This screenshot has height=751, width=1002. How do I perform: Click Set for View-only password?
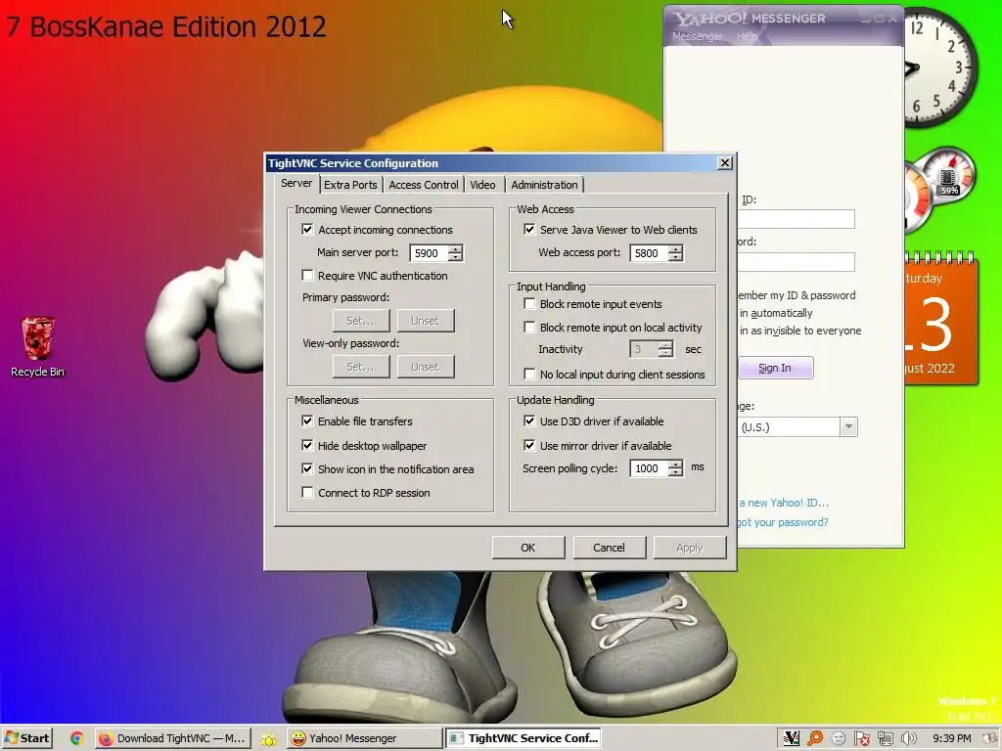pos(361,367)
